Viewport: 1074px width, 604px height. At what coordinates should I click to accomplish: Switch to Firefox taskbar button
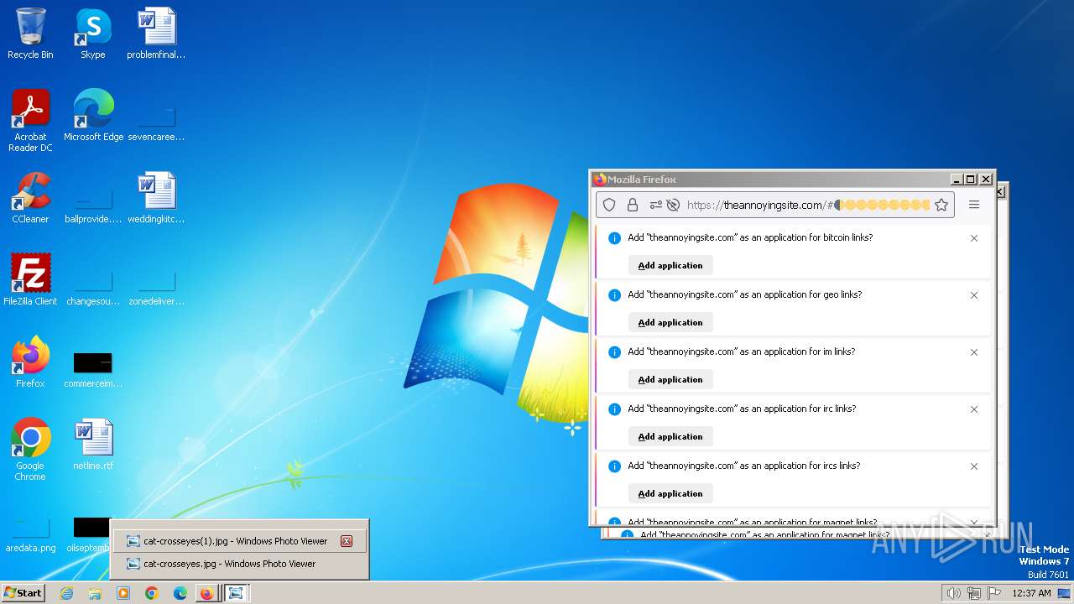[207, 593]
